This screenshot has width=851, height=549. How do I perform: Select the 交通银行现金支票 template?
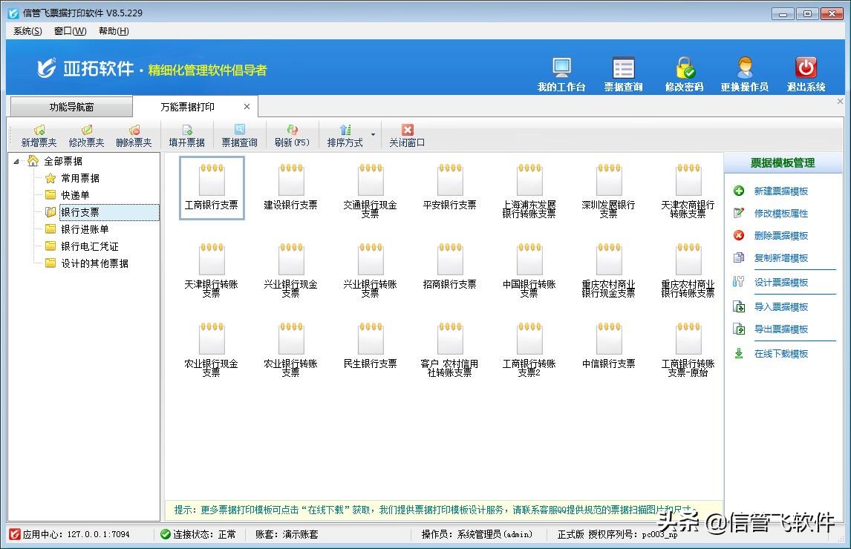point(370,191)
